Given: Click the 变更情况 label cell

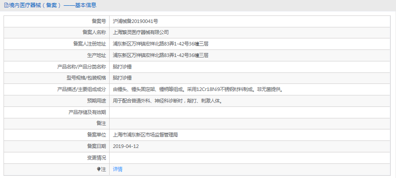Looking at the screenshot, I should pyautogui.click(x=57, y=158).
